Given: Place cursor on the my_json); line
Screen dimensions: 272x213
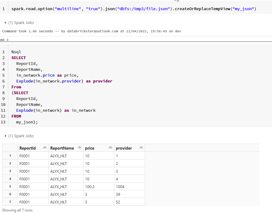Looking at the screenshot, I should tap(27, 122).
